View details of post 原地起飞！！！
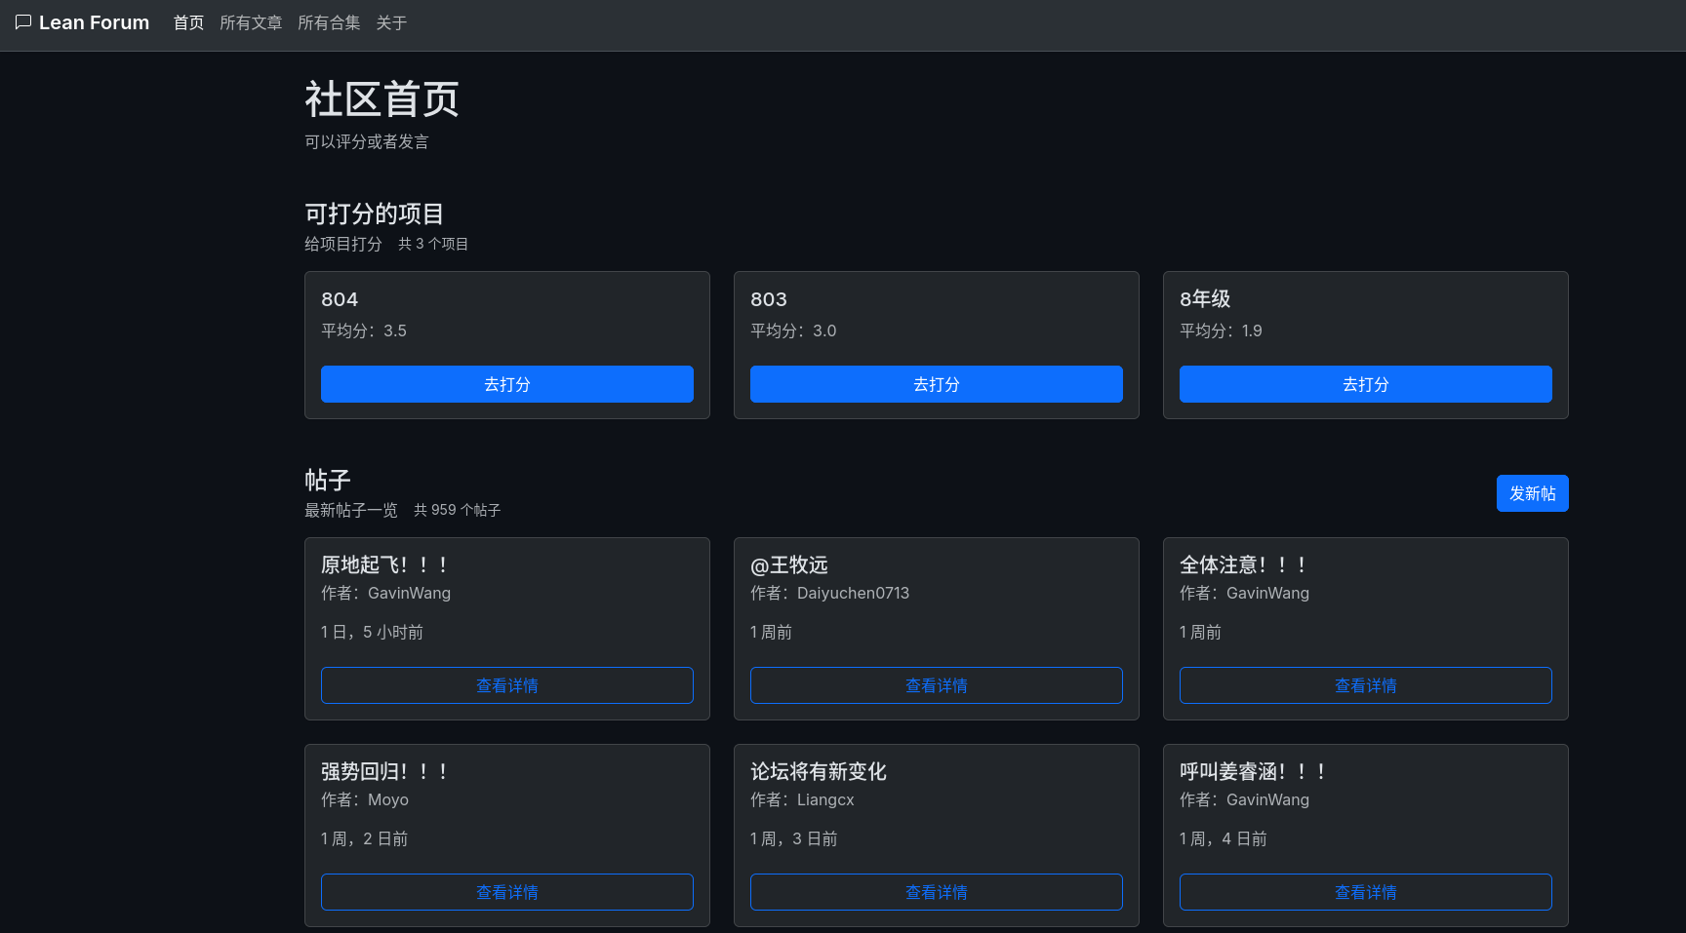1686x933 pixels. click(507, 685)
